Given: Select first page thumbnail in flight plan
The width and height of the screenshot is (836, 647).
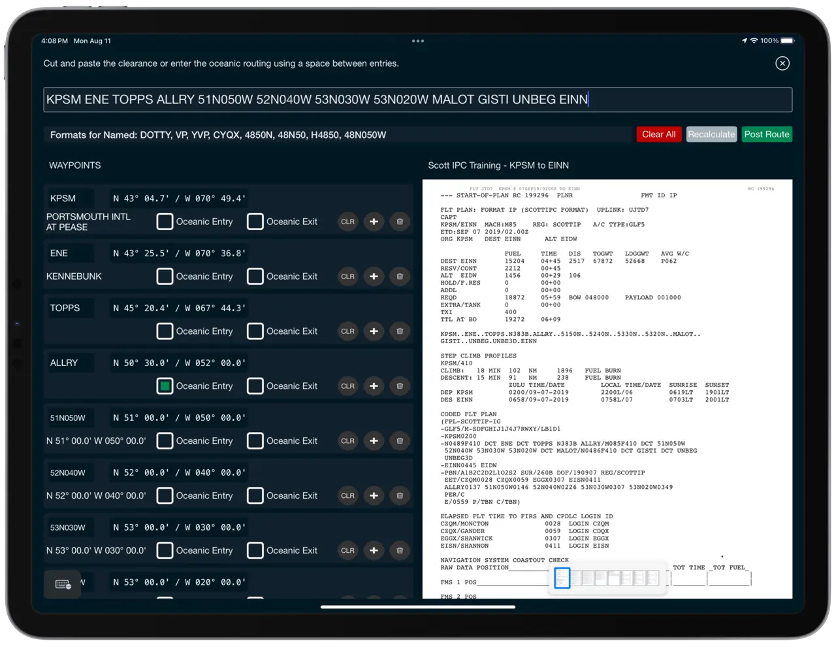Looking at the screenshot, I should [x=562, y=578].
